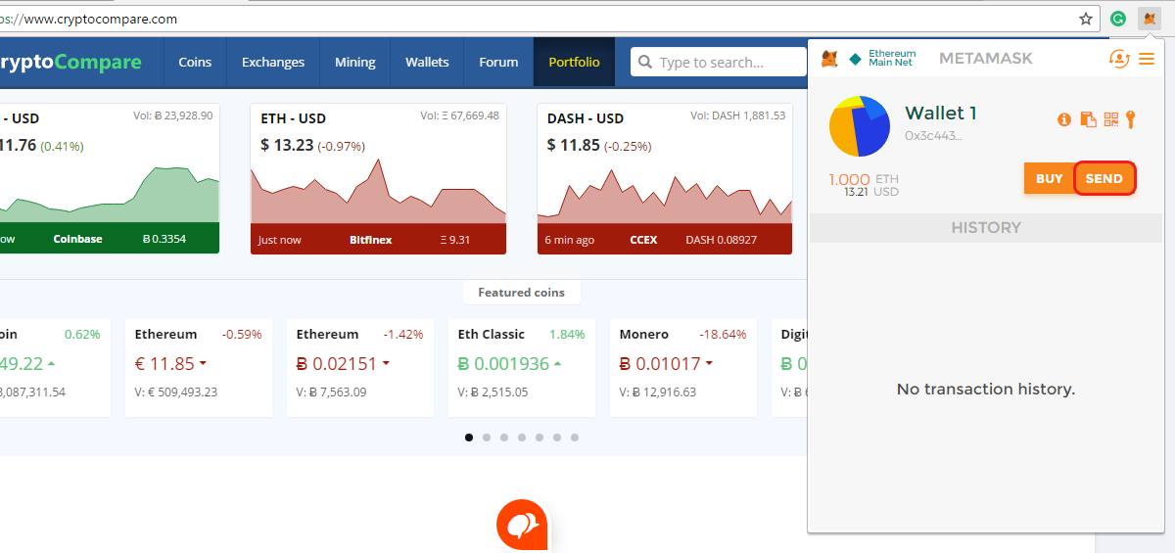The image size is (1175, 553).
Task: Open the Monero featured coin card
Action: click(682, 367)
